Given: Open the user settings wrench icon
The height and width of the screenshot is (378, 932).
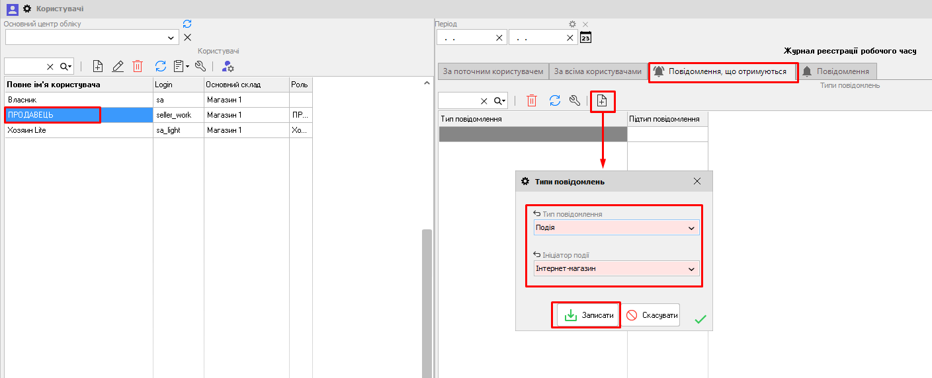Looking at the screenshot, I should point(200,66).
